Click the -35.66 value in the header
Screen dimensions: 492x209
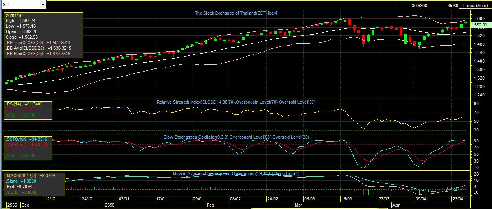(452, 6)
